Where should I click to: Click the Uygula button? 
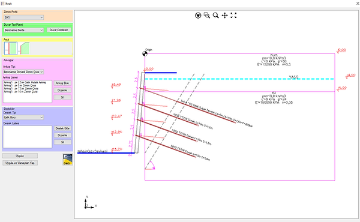pyautogui.click(x=20, y=155)
